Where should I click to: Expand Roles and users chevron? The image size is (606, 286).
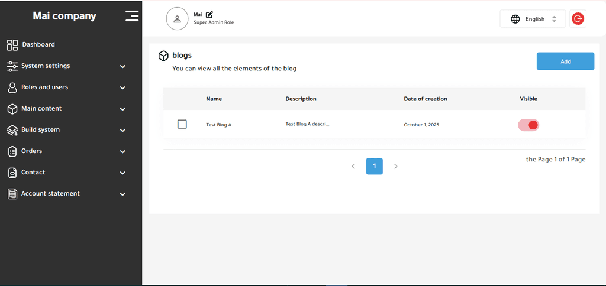coord(123,87)
